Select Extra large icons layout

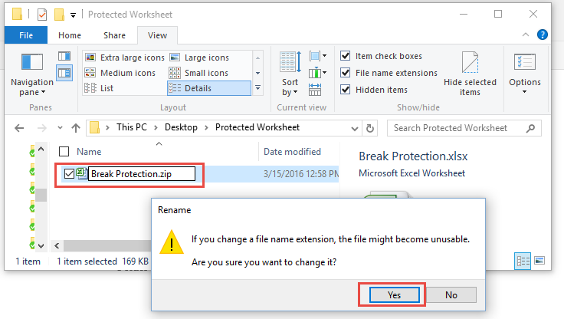coord(124,58)
